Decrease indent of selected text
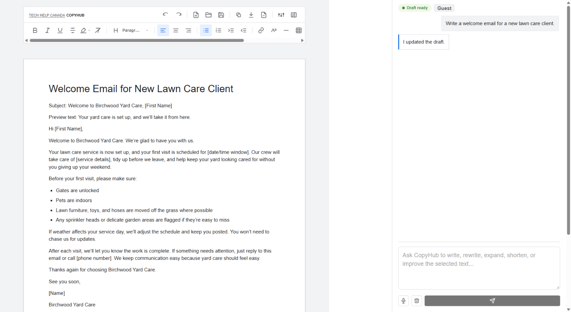 tap(243, 30)
